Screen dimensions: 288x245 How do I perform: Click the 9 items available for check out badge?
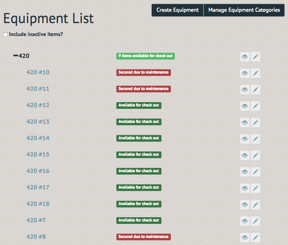tap(145, 56)
